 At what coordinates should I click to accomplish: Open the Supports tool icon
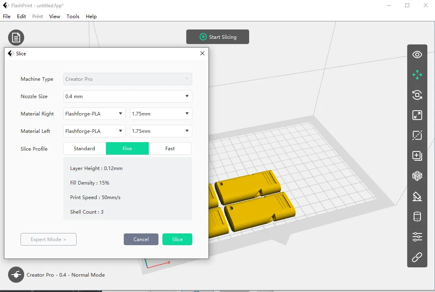click(417, 196)
